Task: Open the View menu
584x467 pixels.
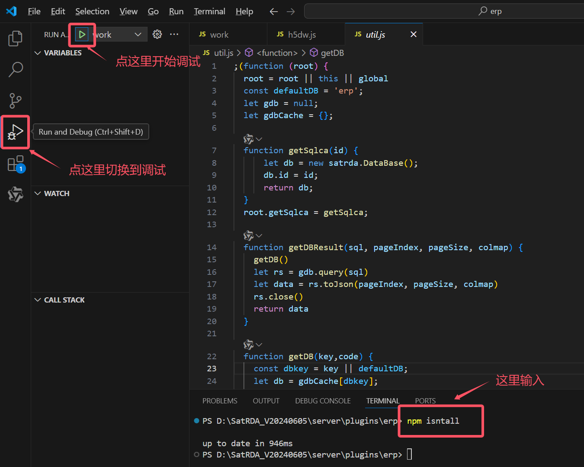Action: 128,11
